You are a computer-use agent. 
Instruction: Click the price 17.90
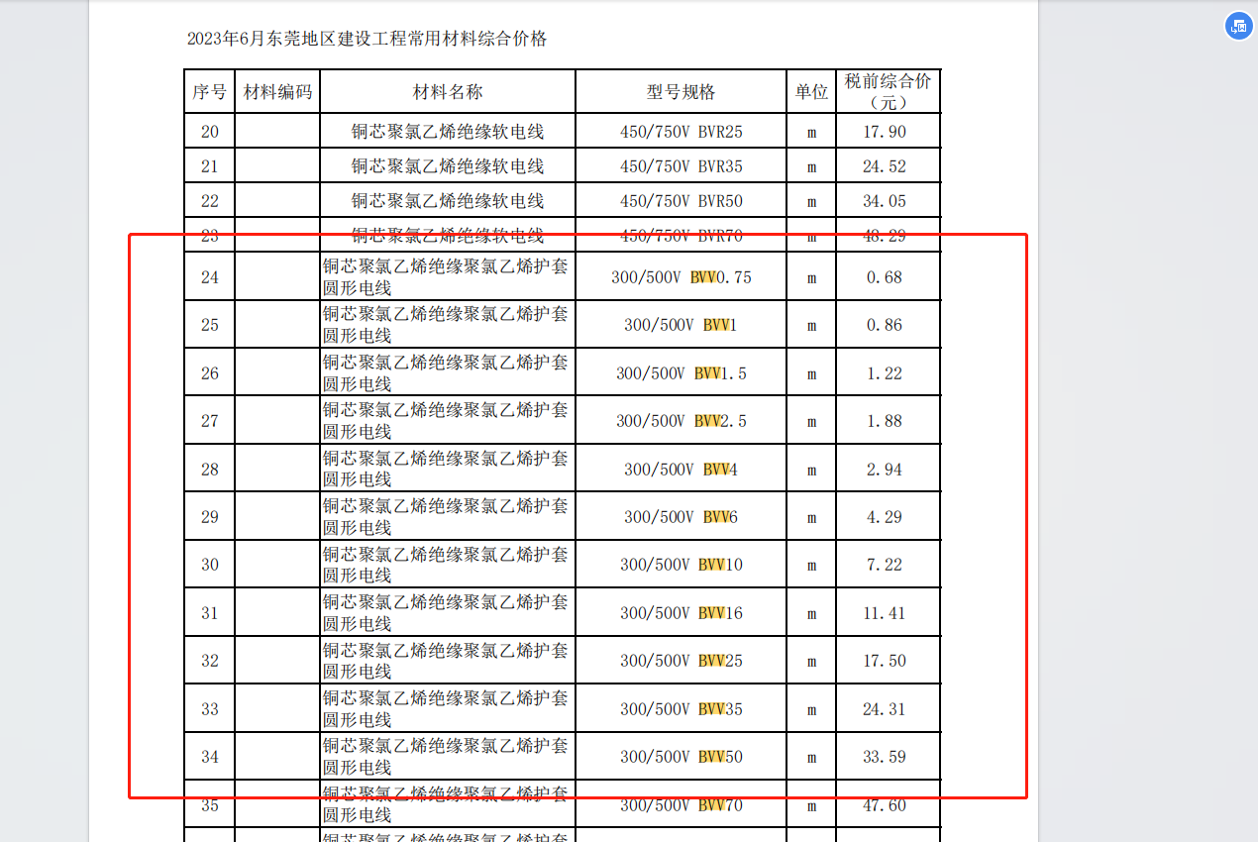[x=885, y=132]
